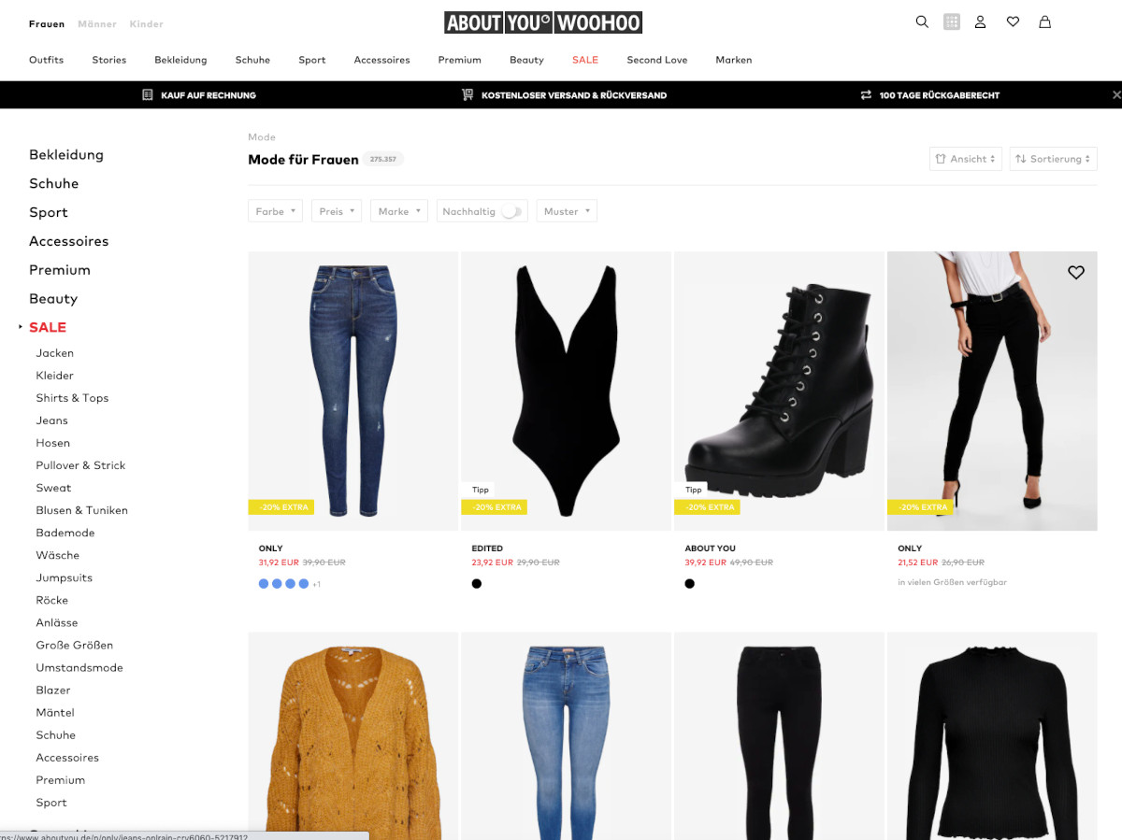Select the Frauen tab
The width and height of the screenshot is (1122, 840).
(47, 23)
